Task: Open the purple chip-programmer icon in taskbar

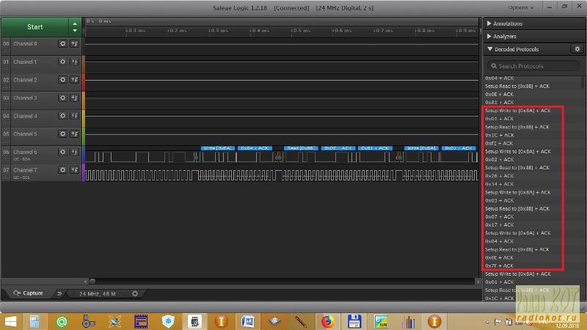Action: point(141,321)
